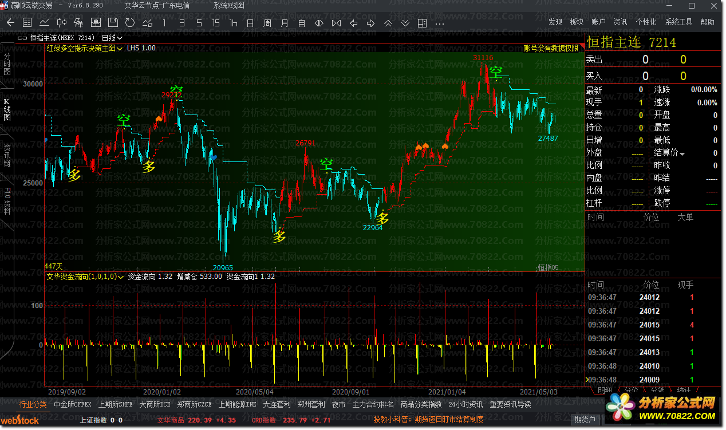Select the 主力合约排名 bottom tab
This screenshot has height=430, width=726.
pyautogui.click(x=373, y=404)
